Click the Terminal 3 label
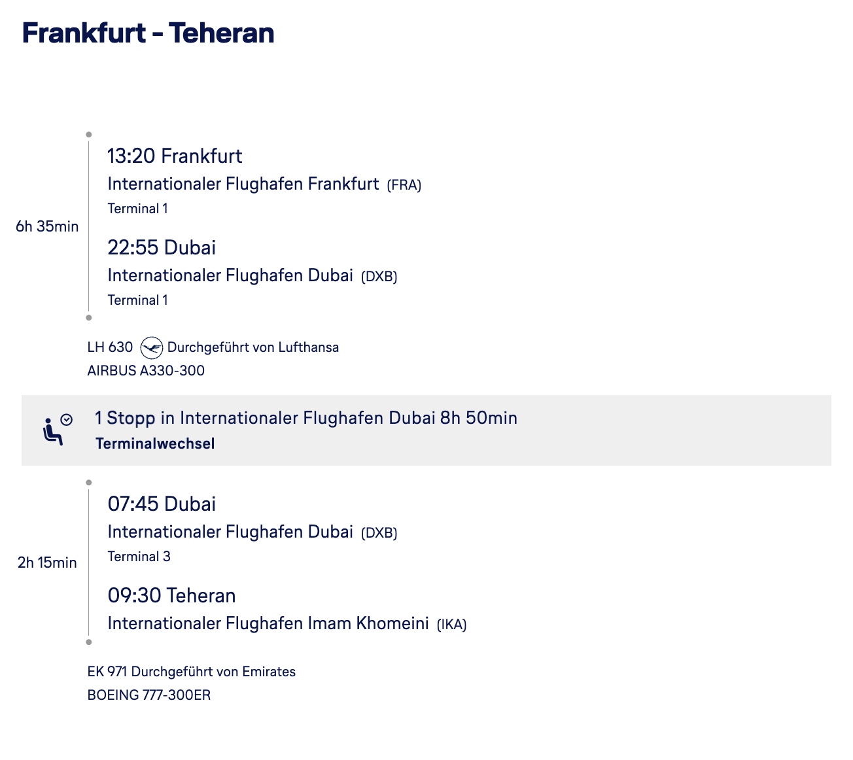Image resolution: width=853 pixels, height=760 pixels. (139, 557)
